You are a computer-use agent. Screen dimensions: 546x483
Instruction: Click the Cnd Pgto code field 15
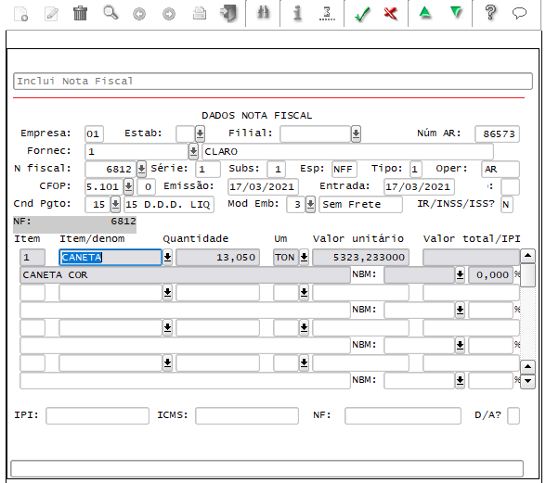click(97, 205)
